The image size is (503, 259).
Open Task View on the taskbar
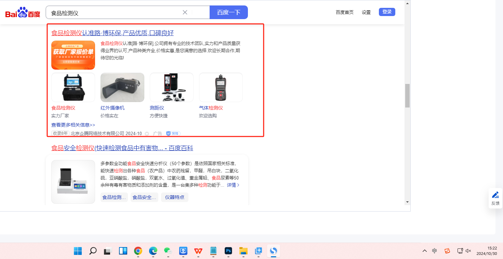click(x=108, y=251)
